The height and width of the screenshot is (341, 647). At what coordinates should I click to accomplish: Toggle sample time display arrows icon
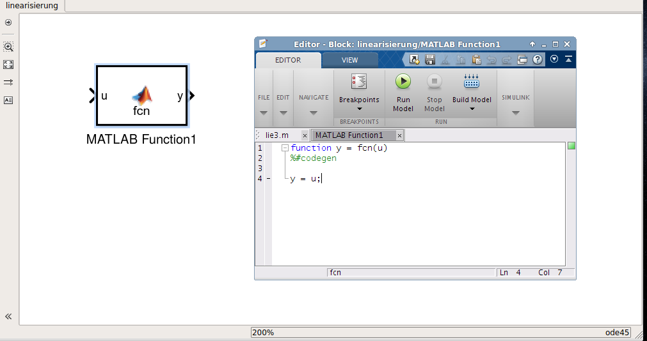(8, 82)
